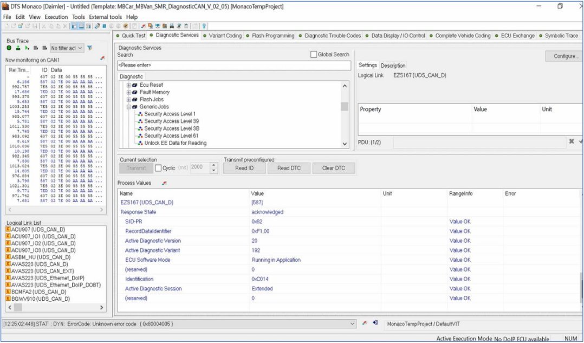Viewport: 584px width, 343px height.
Task: Collapse the Generic Jobs tree node
Action: point(129,107)
